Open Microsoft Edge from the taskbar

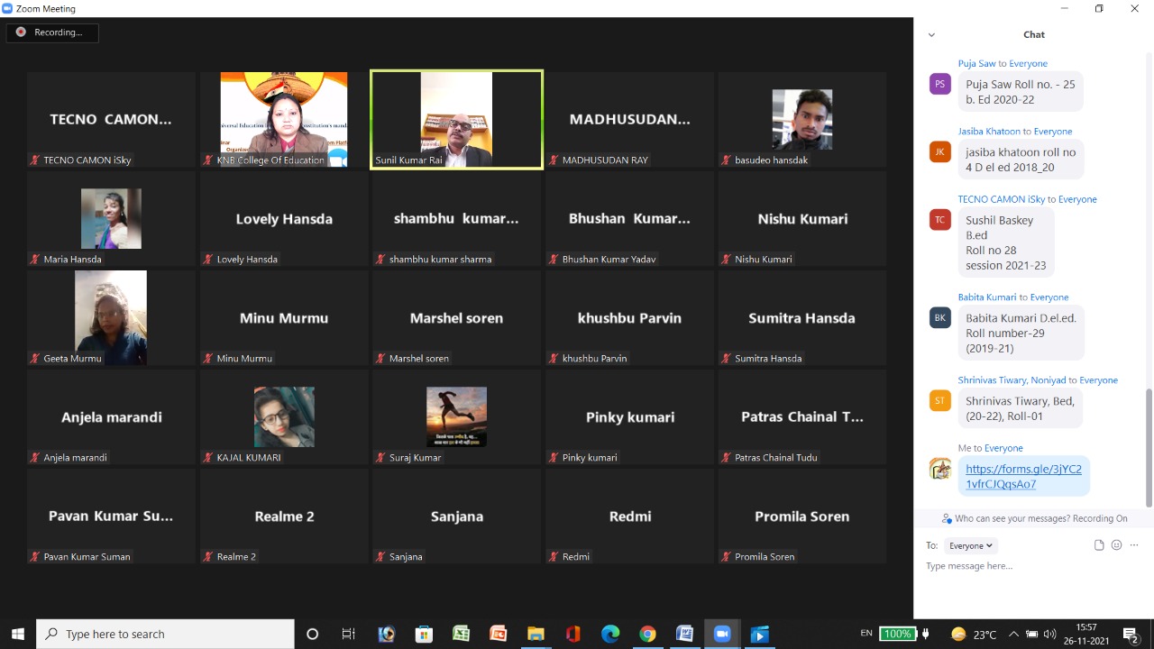pos(610,634)
